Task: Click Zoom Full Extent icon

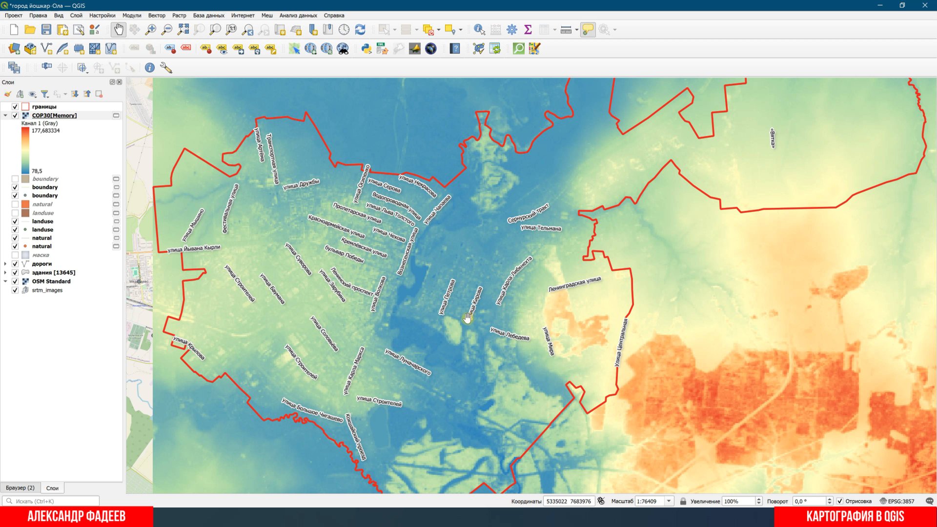Action: [x=184, y=30]
